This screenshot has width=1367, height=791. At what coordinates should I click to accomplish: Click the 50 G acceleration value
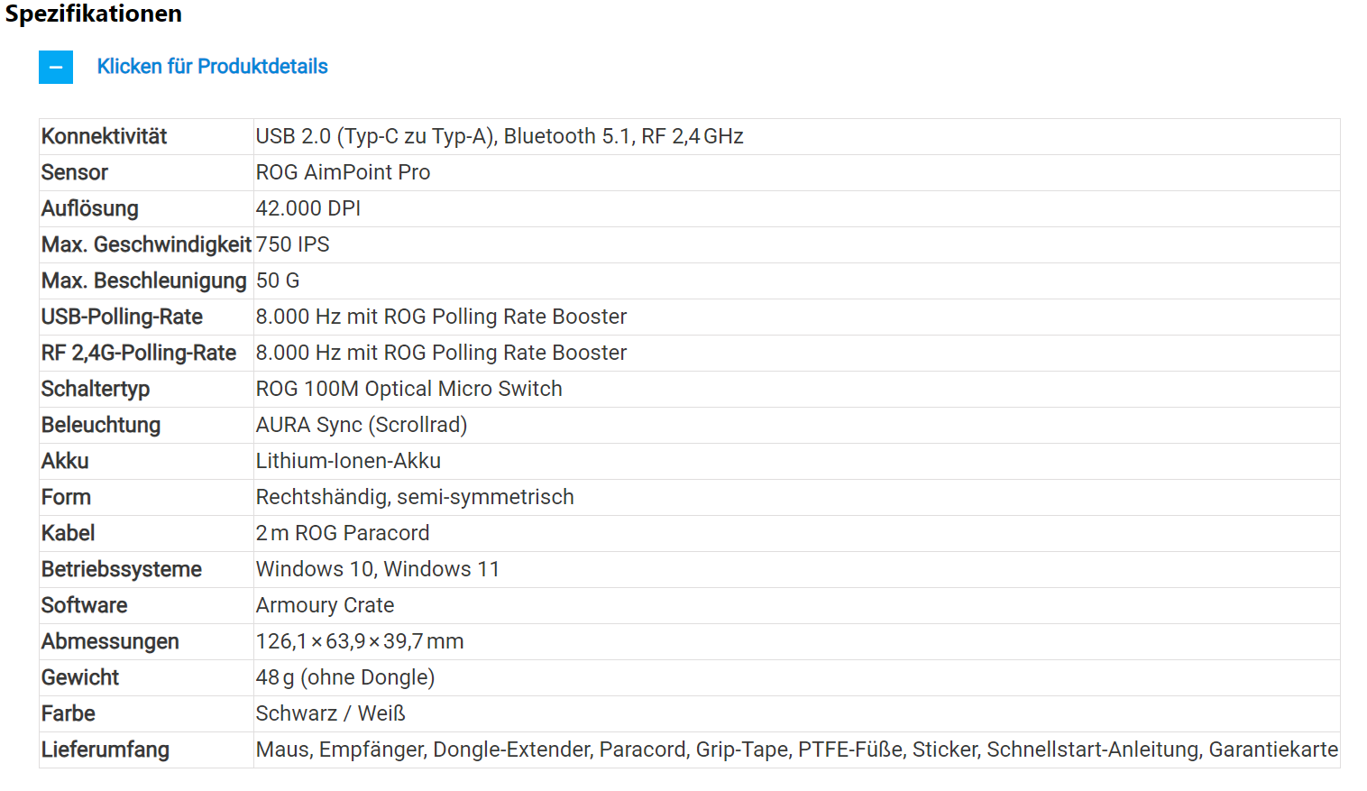click(278, 281)
